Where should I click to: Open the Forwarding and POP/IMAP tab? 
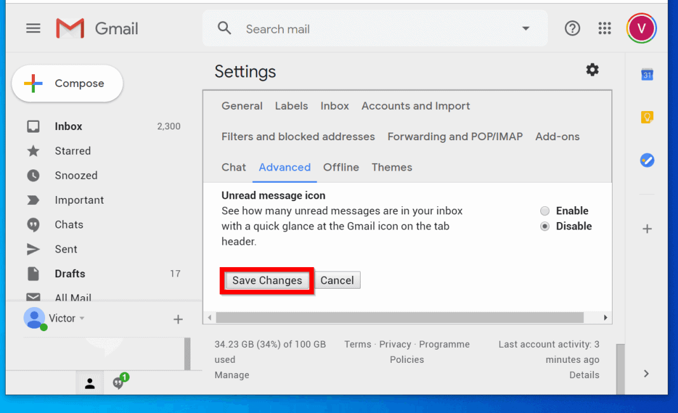(455, 136)
